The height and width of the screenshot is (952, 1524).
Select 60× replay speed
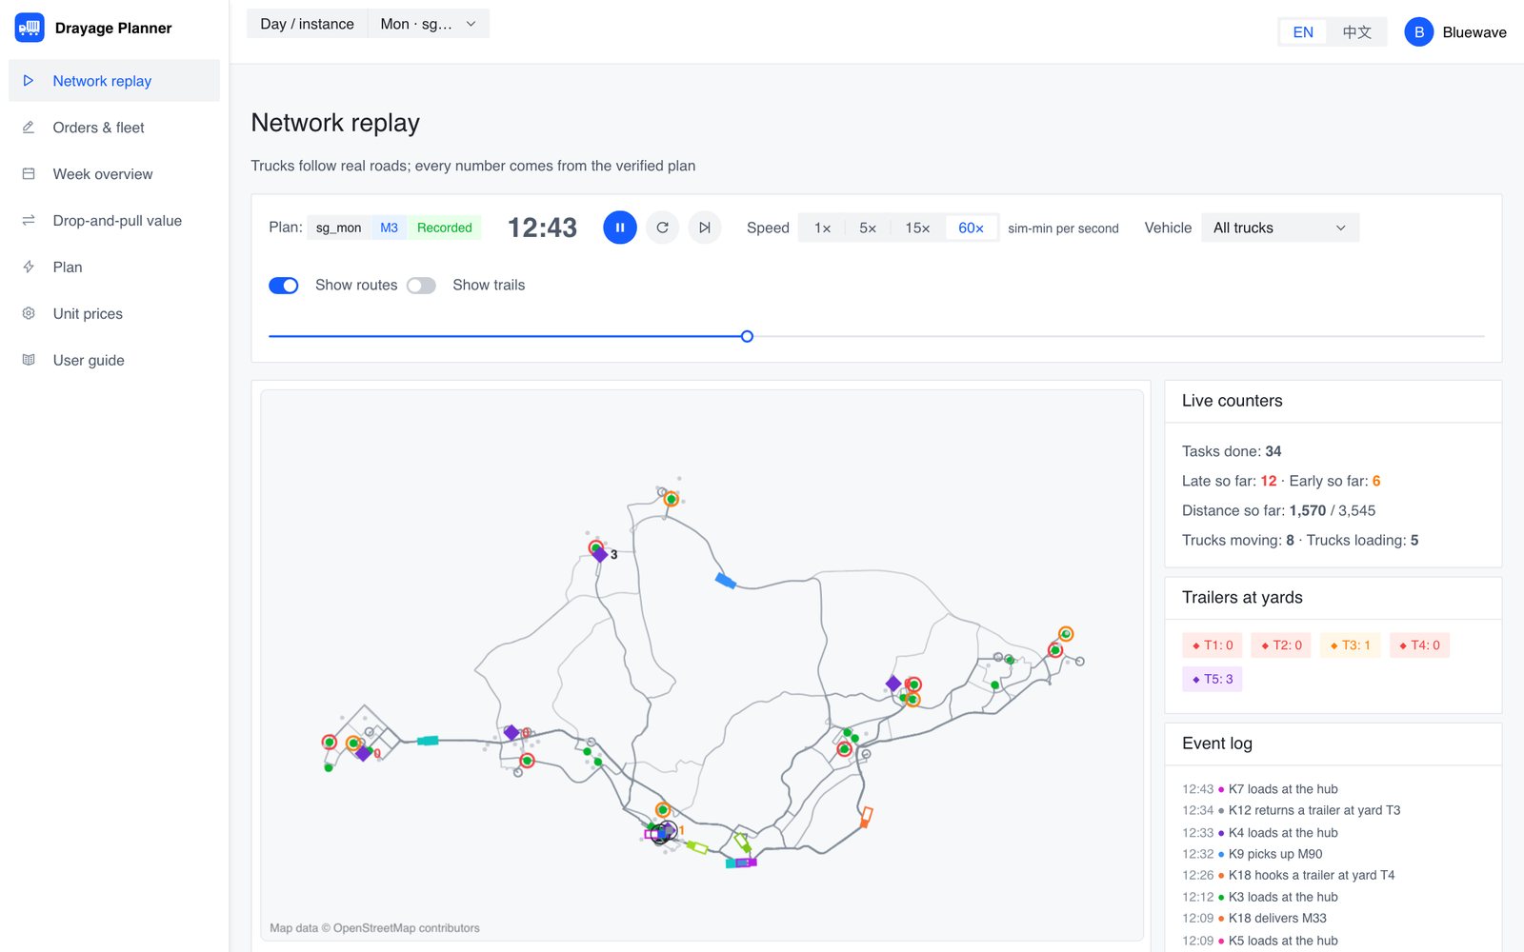(971, 228)
